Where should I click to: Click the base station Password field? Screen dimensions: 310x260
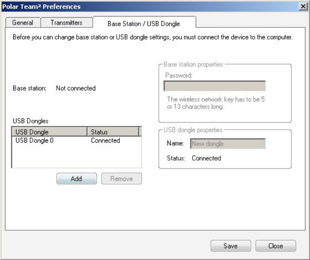point(214,86)
